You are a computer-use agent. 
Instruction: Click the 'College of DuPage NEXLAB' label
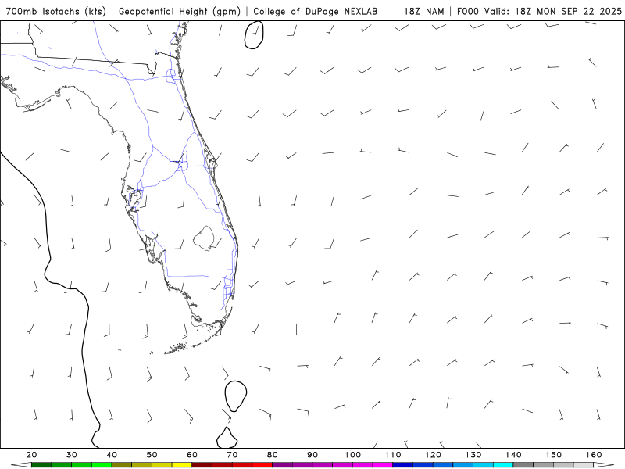coord(316,12)
